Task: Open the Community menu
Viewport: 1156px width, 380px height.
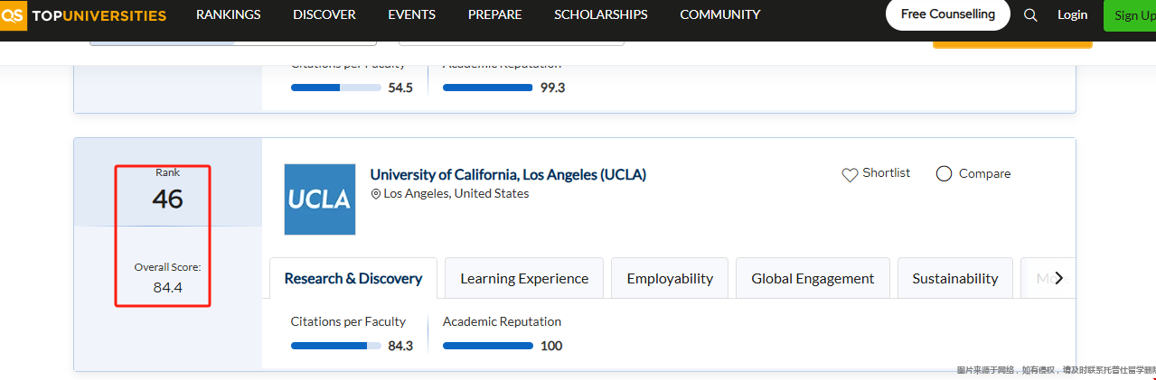Action: [x=719, y=14]
